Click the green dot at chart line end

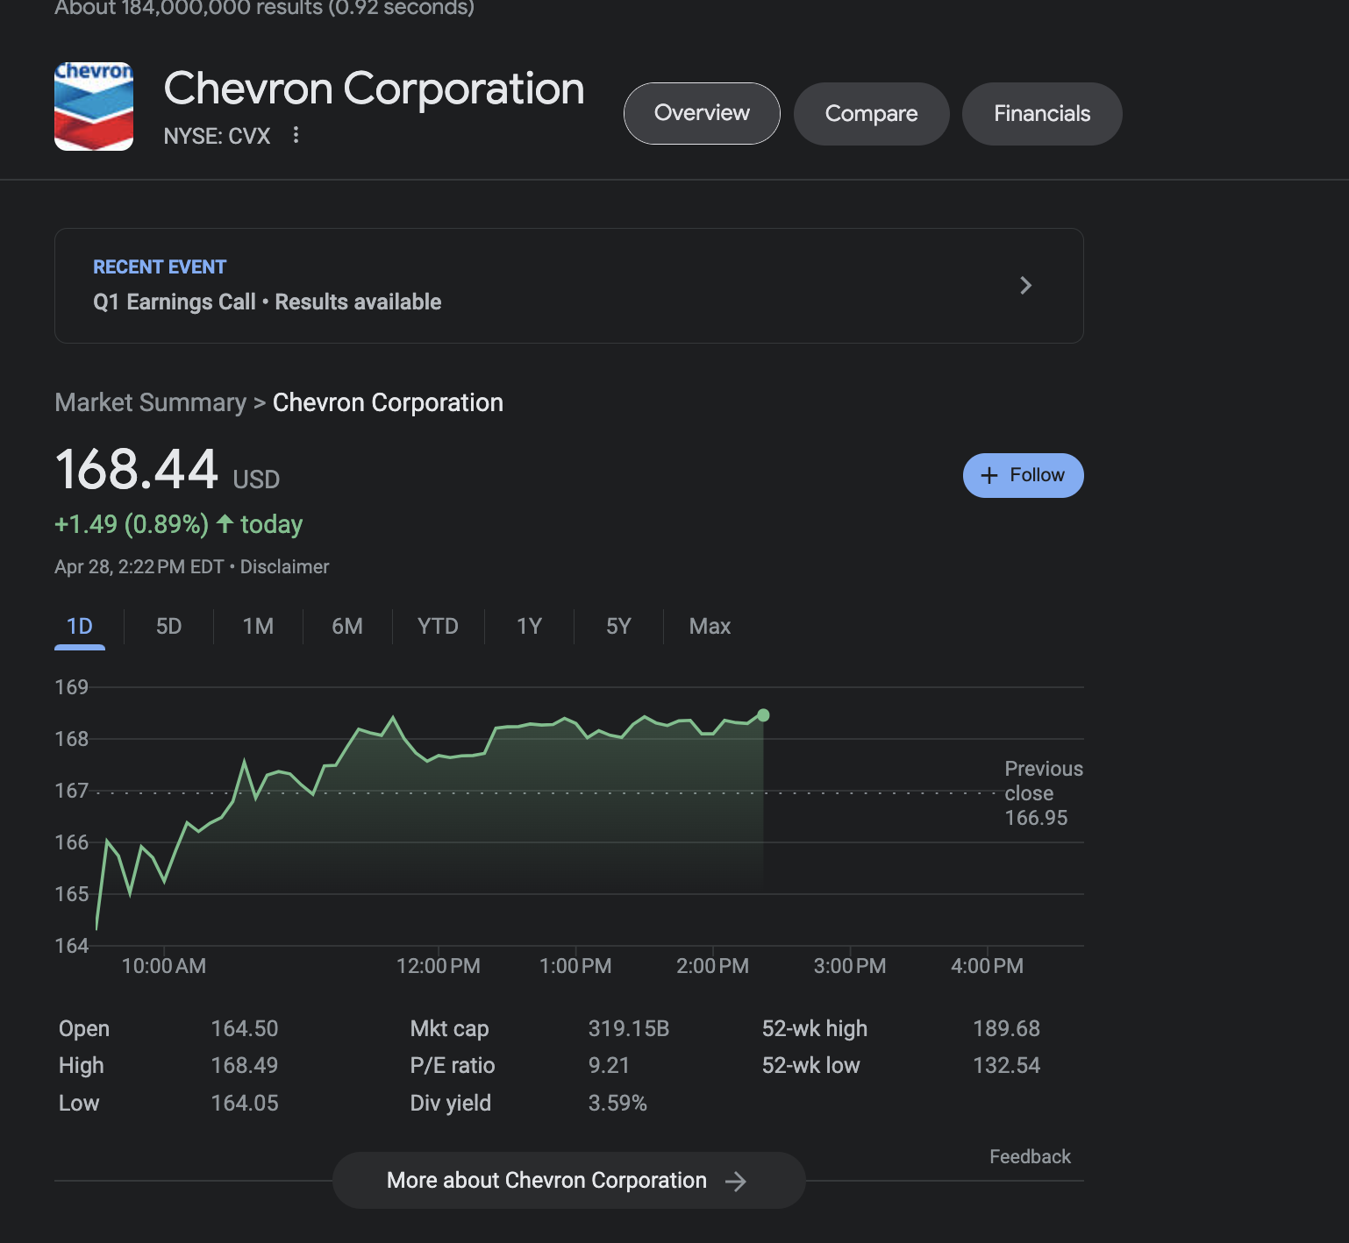coord(763,715)
